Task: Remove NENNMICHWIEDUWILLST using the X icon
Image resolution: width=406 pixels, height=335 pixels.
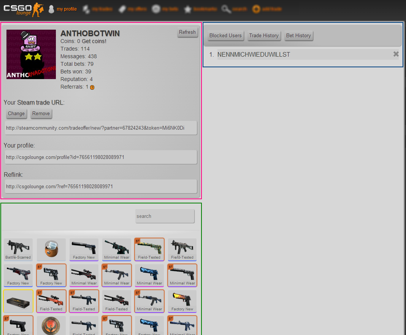Action: tap(396, 54)
